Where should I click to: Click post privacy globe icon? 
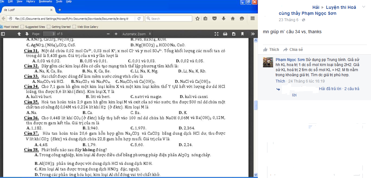[304, 20]
